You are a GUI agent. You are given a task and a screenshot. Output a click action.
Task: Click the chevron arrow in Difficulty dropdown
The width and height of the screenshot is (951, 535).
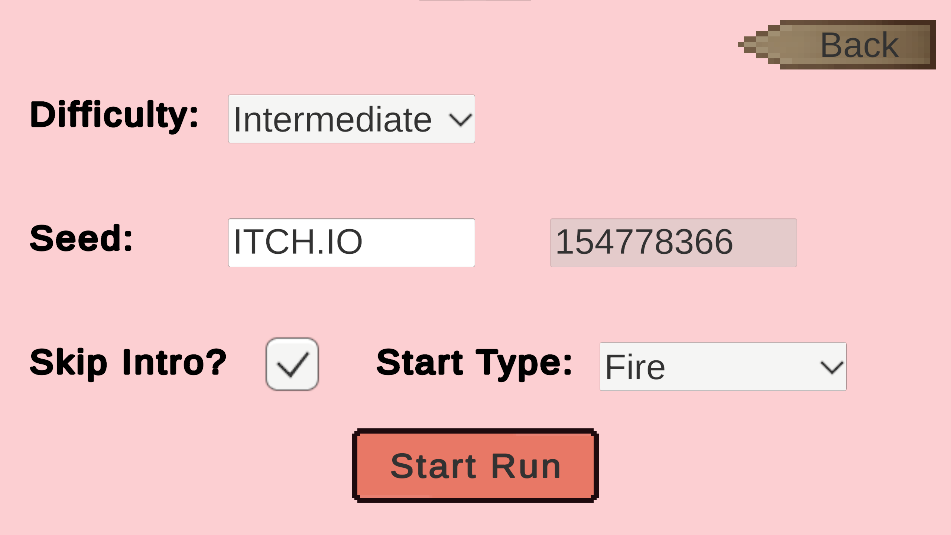(460, 120)
